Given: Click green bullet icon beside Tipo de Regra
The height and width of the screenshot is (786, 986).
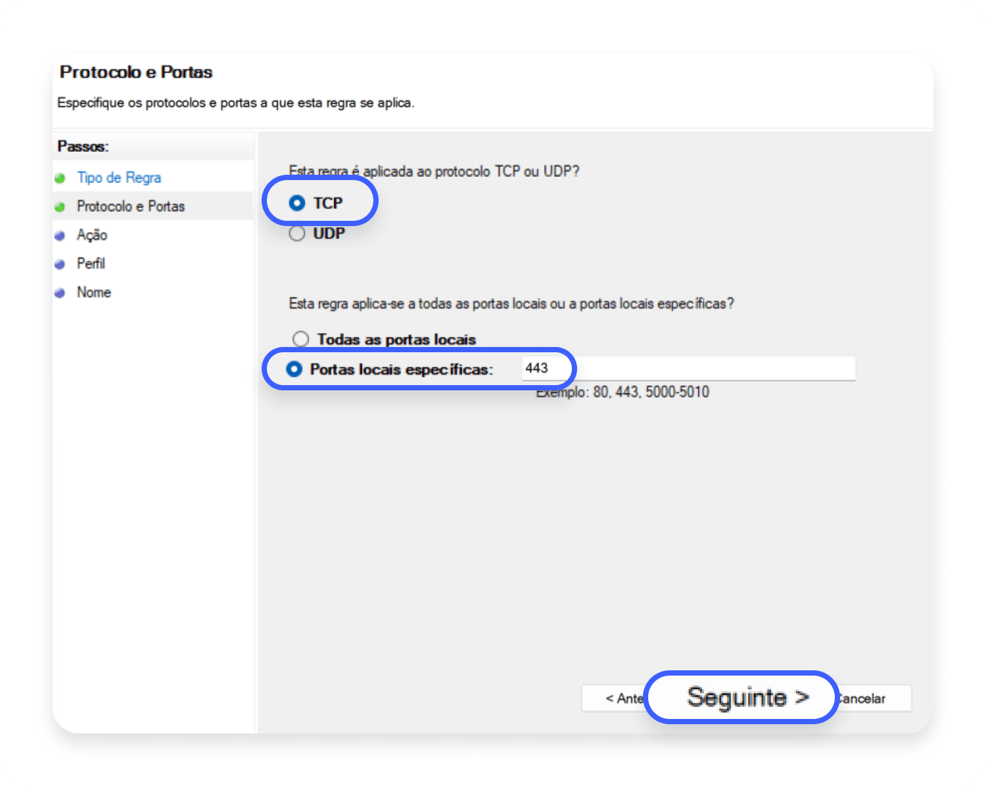Looking at the screenshot, I should point(60,178).
